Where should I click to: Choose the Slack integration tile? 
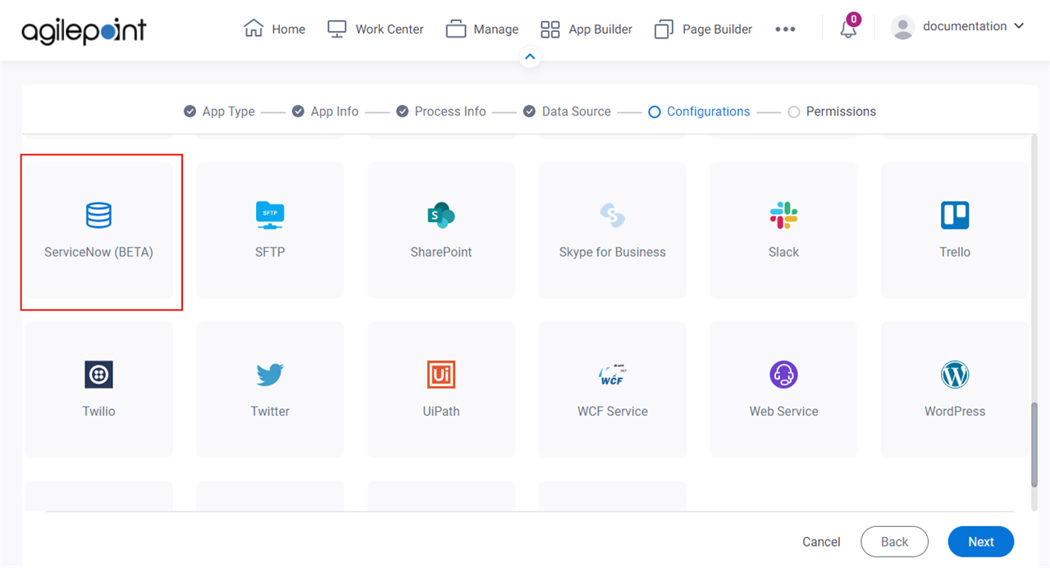click(783, 230)
